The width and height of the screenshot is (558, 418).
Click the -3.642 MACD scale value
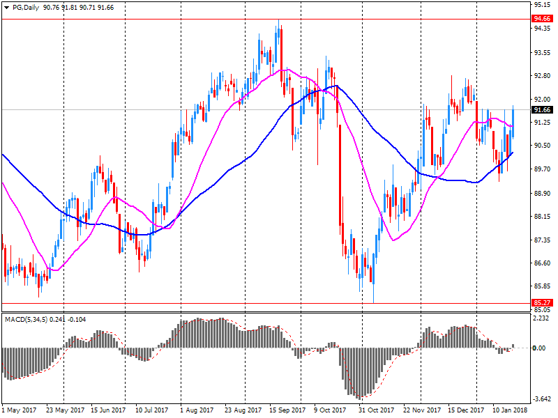541,399
